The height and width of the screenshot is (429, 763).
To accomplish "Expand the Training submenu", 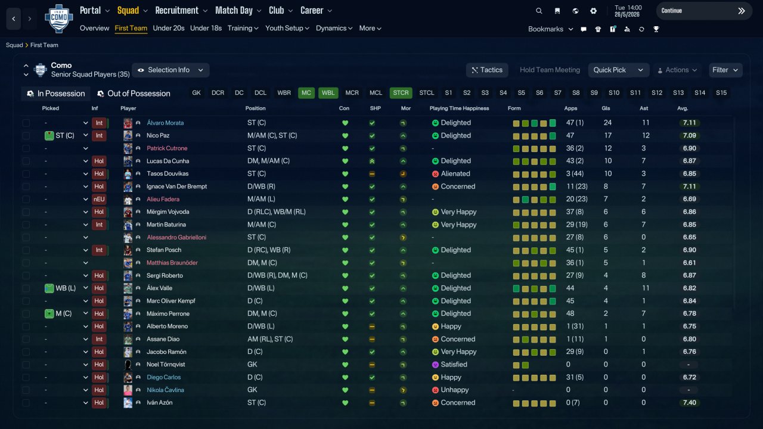I will coord(243,28).
